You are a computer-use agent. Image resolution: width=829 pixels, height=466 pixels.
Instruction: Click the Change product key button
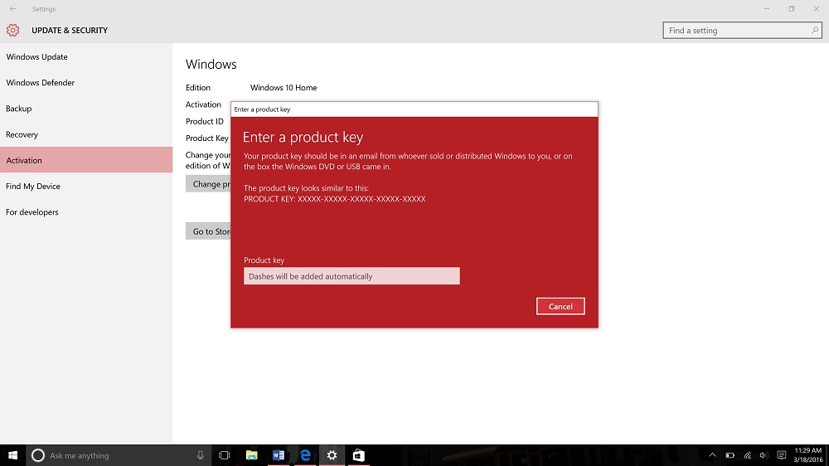tap(208, 184)
